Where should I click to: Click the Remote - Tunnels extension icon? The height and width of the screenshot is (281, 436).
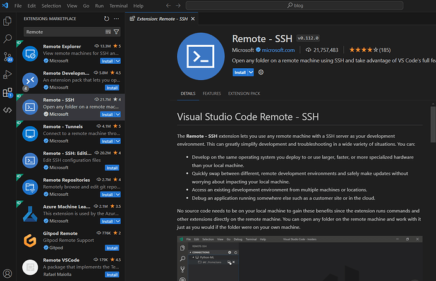(x=30, y=134)
